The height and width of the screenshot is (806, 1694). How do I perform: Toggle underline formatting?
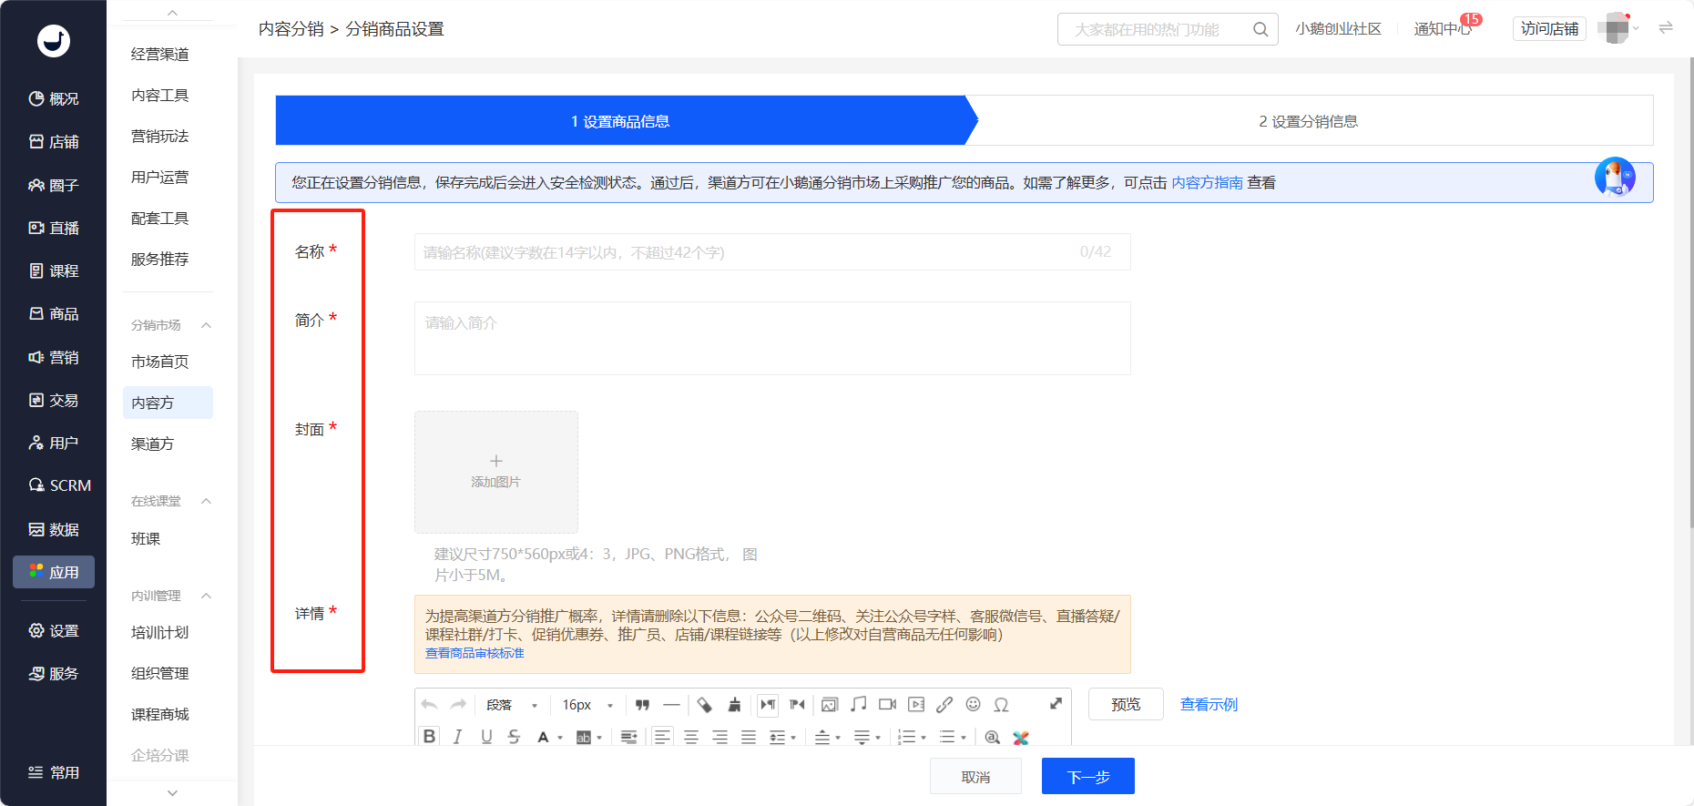[486, 737]
